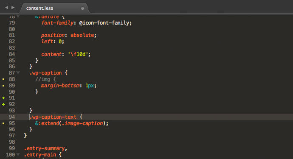Viewport: 293px width, 159px height.
Task: Click the unsaved dot on content.less tab
Action: tap(82, 8)
